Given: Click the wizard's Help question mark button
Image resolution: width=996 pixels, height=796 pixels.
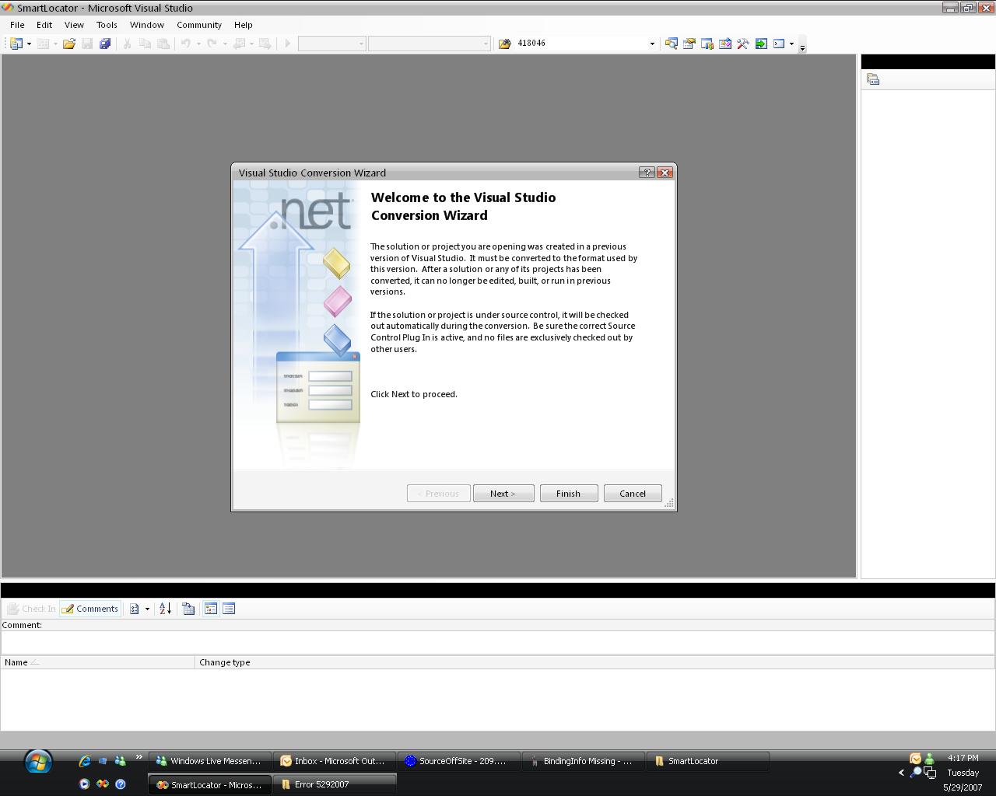Looking at the screenshot, I should 647,173.
